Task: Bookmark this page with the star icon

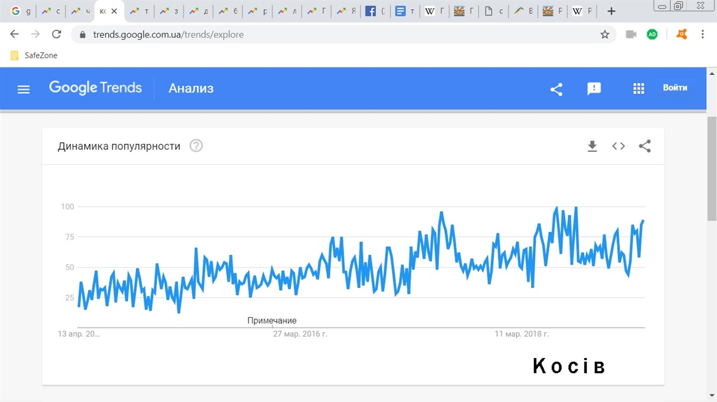Action: pyautogui.click(x=605, y=34)
